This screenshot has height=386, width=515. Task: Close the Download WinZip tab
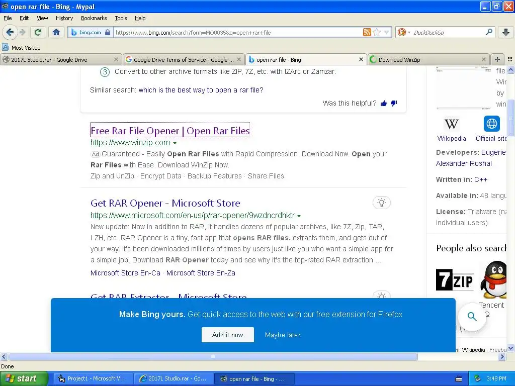(483, 59)
